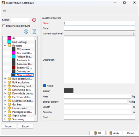139x137 pixels.
Task: Enable Show inactive products checkbox
Action: (x=4, y=26)
